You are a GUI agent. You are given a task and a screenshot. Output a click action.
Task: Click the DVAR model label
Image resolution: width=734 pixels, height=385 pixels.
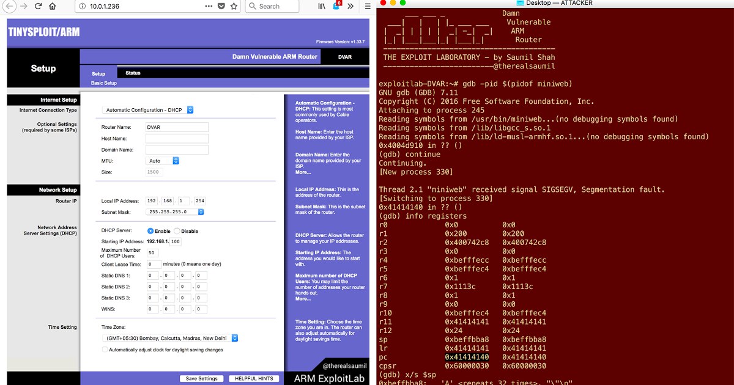click(x=345, y=57)
